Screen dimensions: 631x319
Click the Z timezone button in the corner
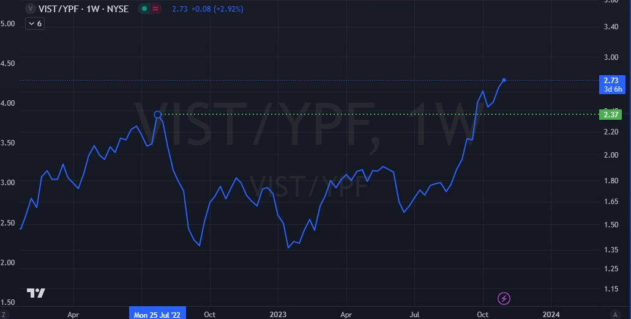click(x=4, y=314)
